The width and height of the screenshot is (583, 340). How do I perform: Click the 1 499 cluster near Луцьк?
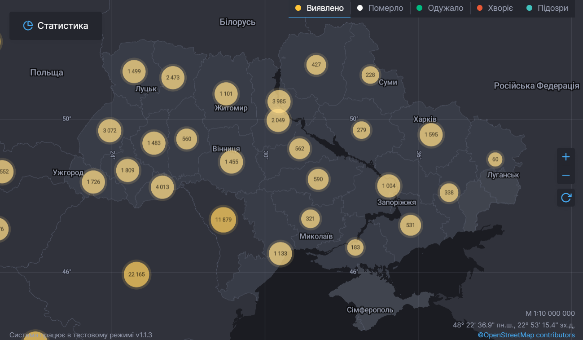134,71
